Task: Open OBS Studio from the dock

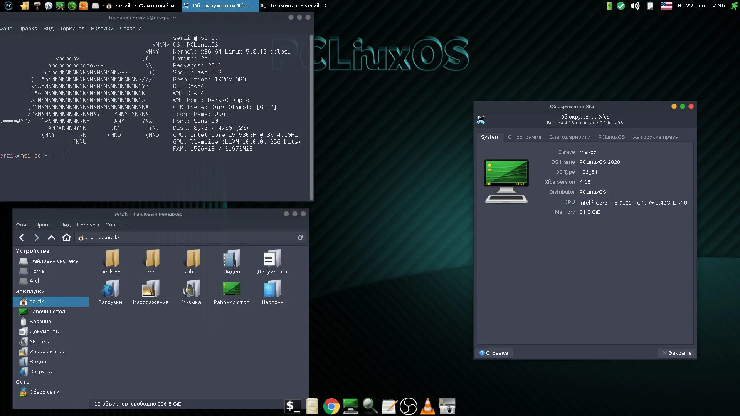Action: 408,406
